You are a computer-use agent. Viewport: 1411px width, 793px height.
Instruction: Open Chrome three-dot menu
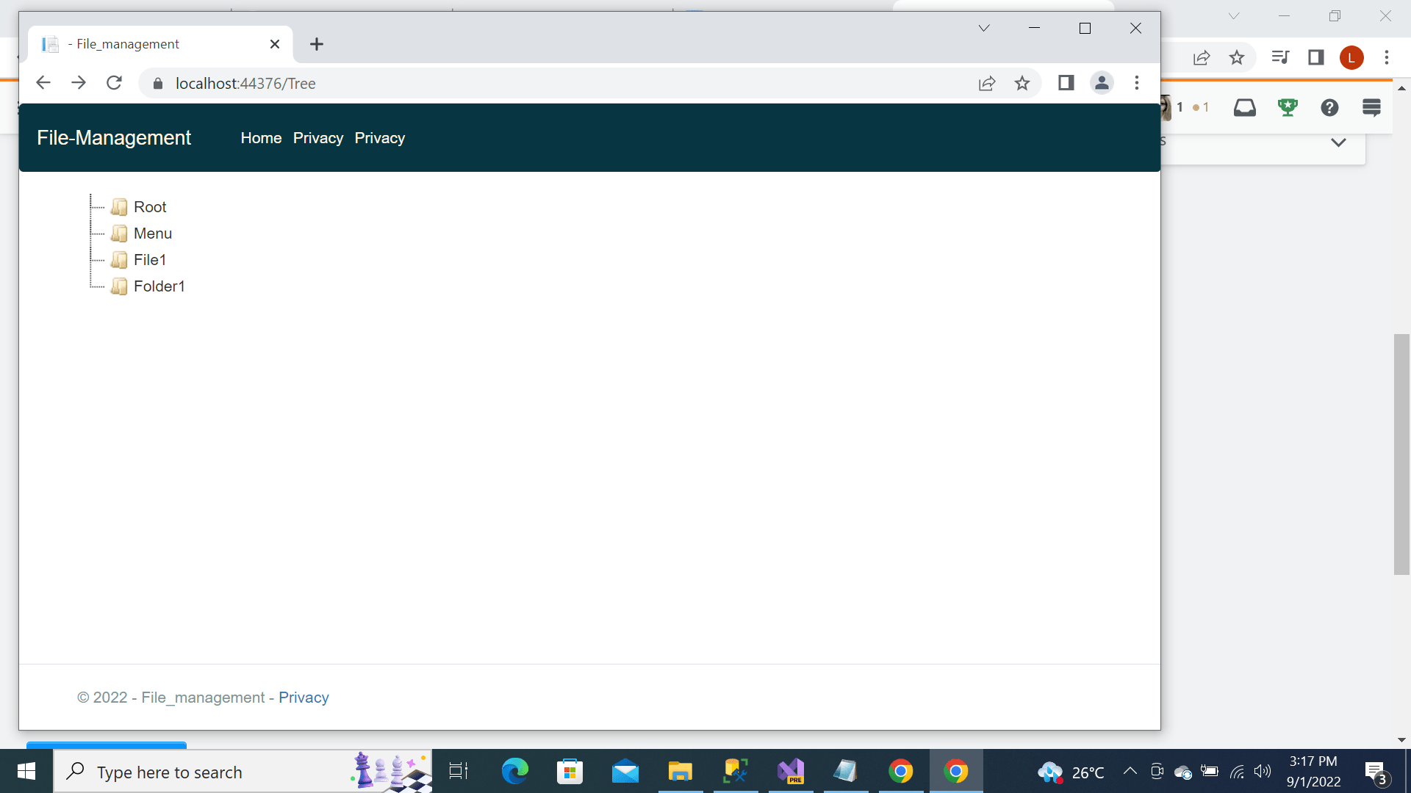pyautogui.click(x=1136, y=83)
